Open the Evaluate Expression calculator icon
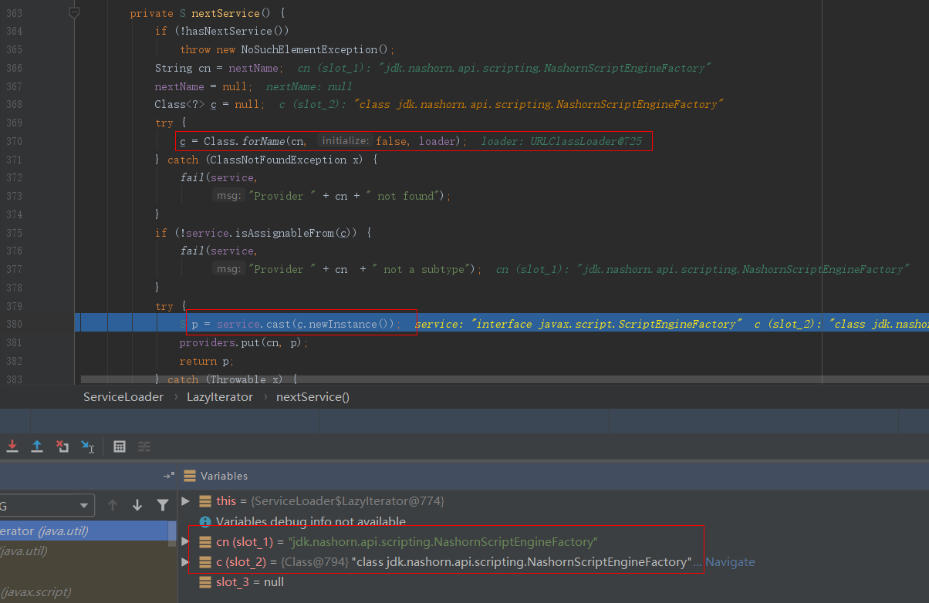Screen dimensions: 929x603 (120, 446)
